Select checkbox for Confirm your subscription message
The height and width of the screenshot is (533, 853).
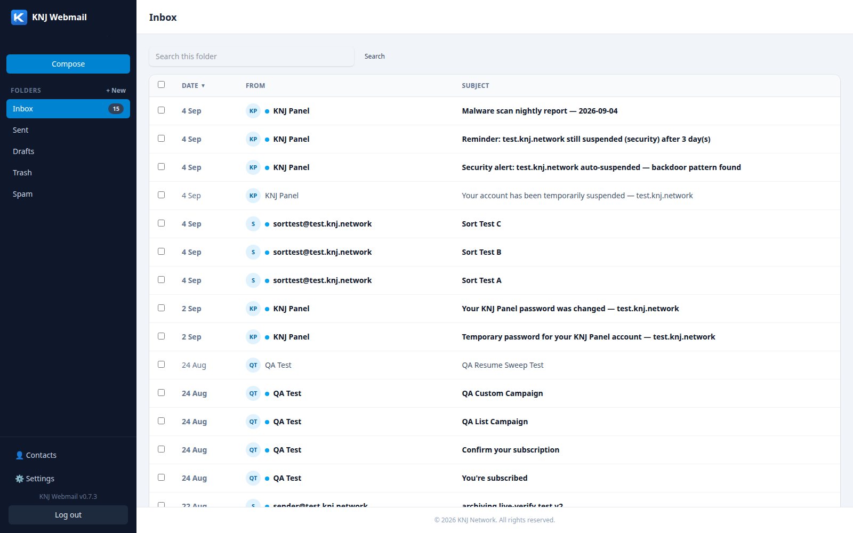pos(162,449)
